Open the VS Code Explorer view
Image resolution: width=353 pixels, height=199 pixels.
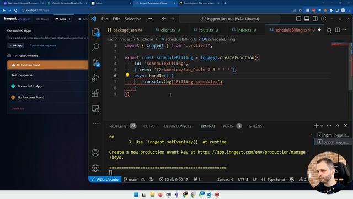coord(95,32)
